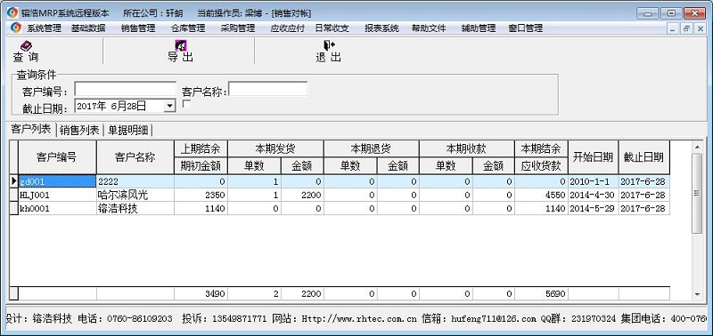Open the 采购管理 menu

238,28
